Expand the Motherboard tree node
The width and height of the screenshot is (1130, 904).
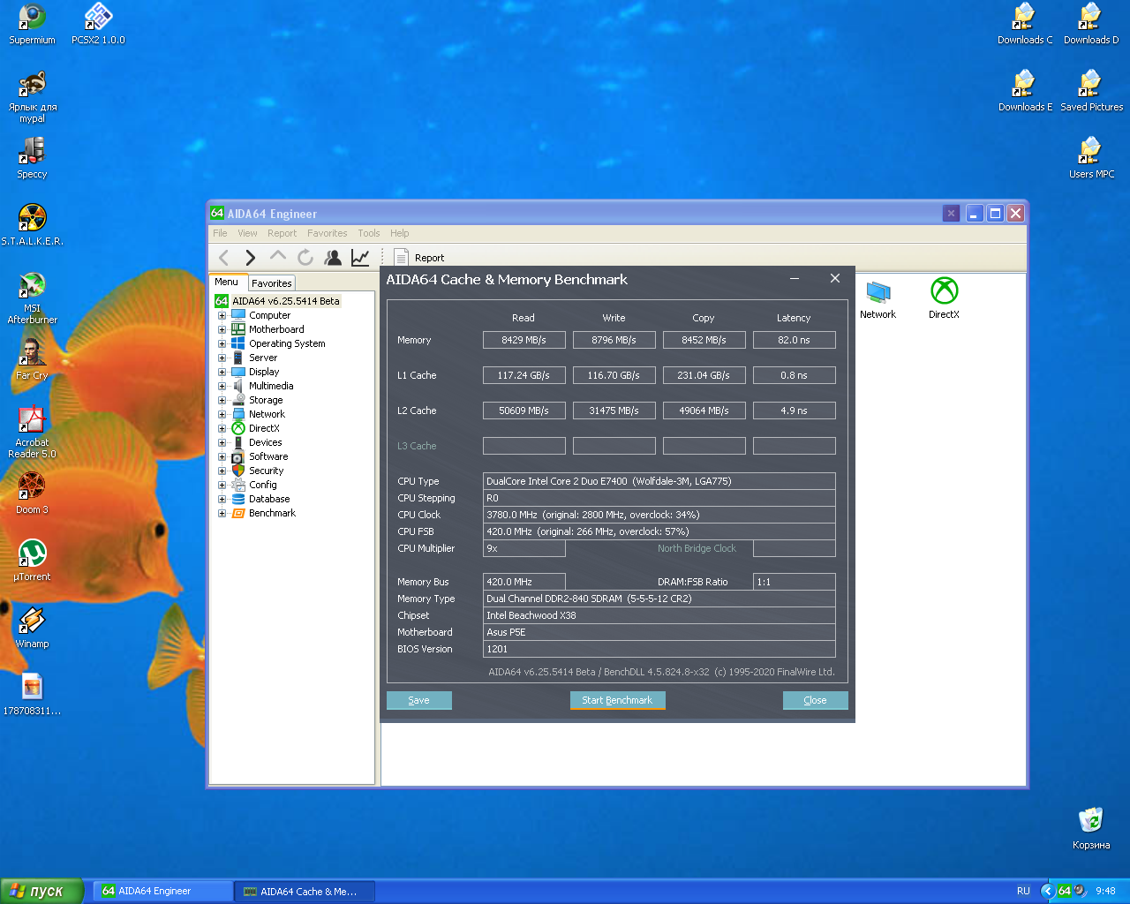222,329
